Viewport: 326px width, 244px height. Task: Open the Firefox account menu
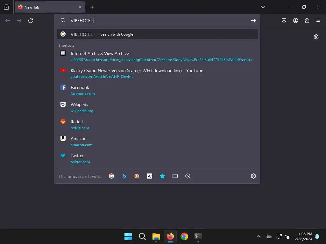tap(295, 20)
